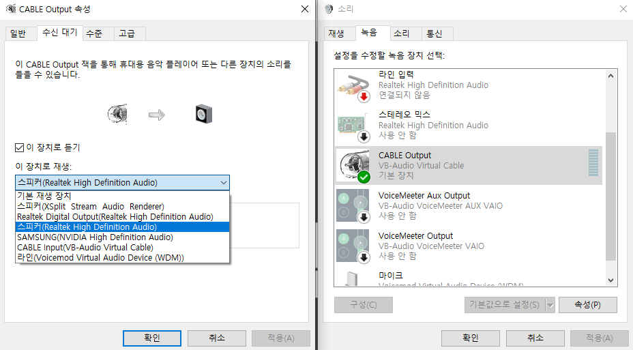Click scroll up arrow of device list

pyautogui.click(x=610, y=76)
